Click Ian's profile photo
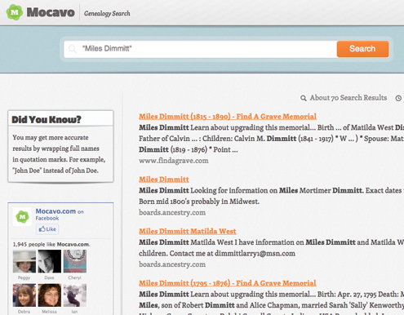 click(x=75, y=295)
